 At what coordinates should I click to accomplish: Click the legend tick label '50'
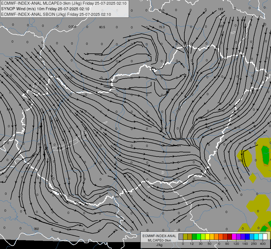(x=210, y=244)
